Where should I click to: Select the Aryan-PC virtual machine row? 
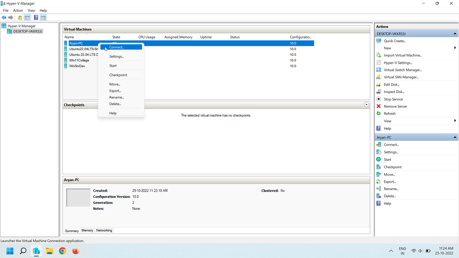(x=189, y=43)
